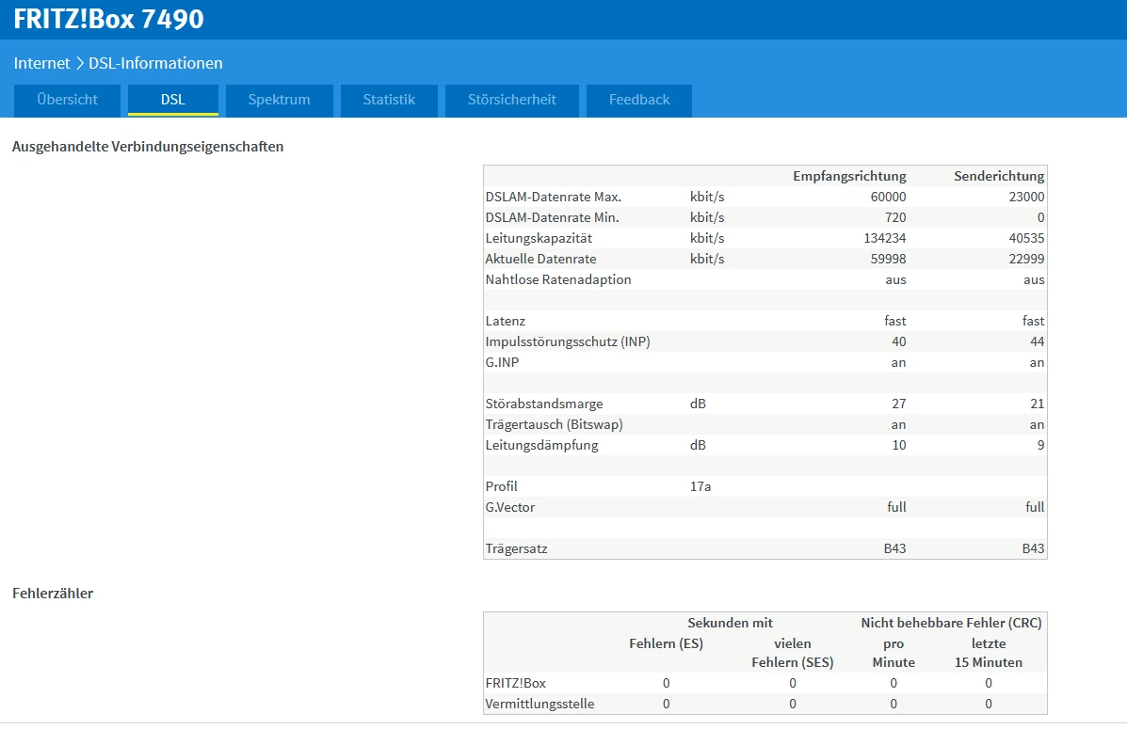Select the Vermittlungsstelle row label

(x=539, y=704)
